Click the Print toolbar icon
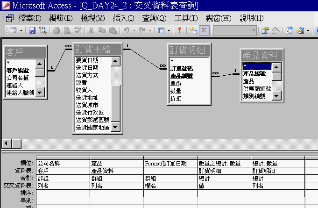Image resolution: width=318 pixels, height=208 pixels. (57, 30)
